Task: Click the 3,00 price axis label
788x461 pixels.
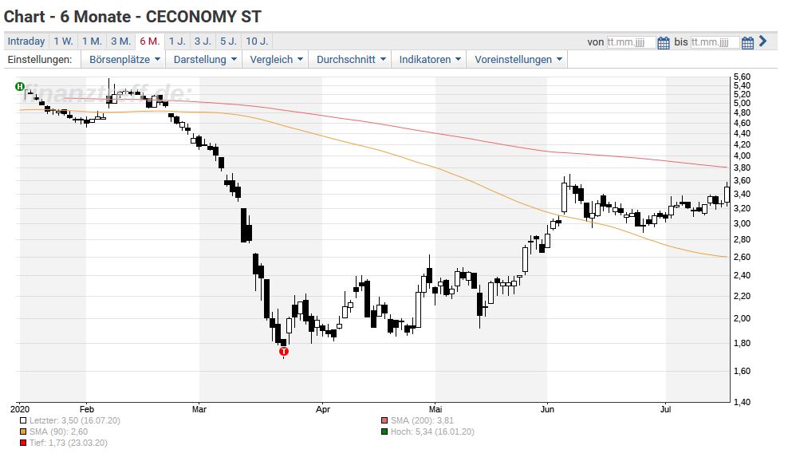Action: point(742,223)
